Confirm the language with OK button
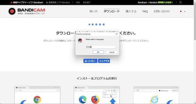The height and width of the screenshot is (104, 196). tap(98, 52)
